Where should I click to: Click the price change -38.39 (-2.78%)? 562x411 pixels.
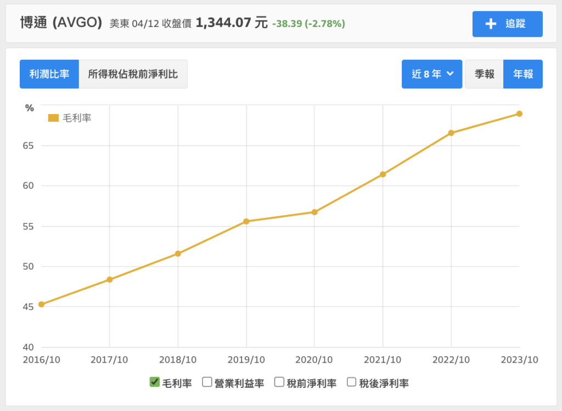coord(308,24)
